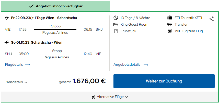Screen dimensions: 219x103
Task: Click the bed icon for King Guest Room
Action: [x=116, y=25]
